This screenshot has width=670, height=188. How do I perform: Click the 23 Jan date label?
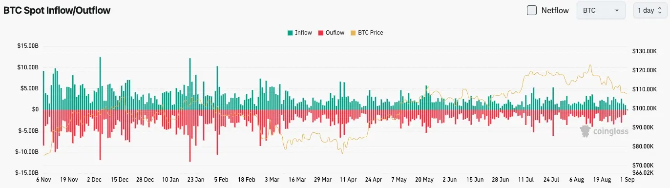pos(196,179)
